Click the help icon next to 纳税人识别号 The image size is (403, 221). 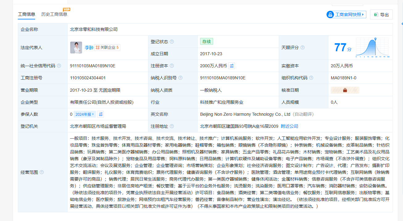tap(180, 78)
